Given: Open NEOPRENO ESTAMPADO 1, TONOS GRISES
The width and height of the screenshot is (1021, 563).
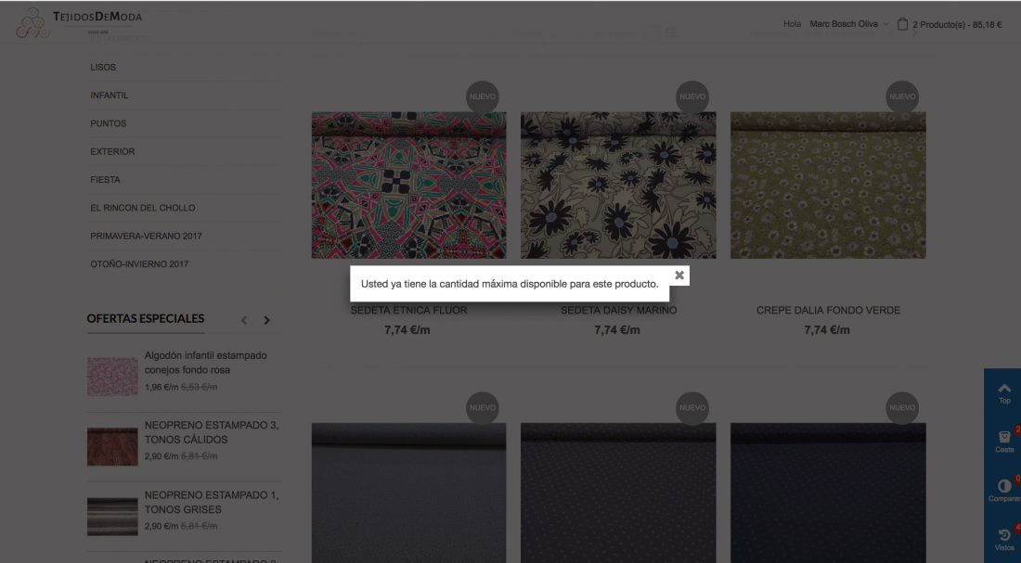Looking at the screenshot, I should [212, 502].
